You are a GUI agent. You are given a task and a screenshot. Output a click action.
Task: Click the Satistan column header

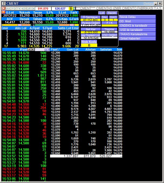(x=106, y=49)
